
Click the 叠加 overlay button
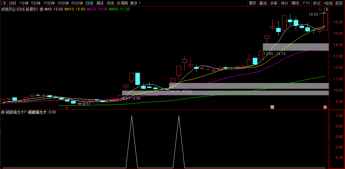(263, 3)
